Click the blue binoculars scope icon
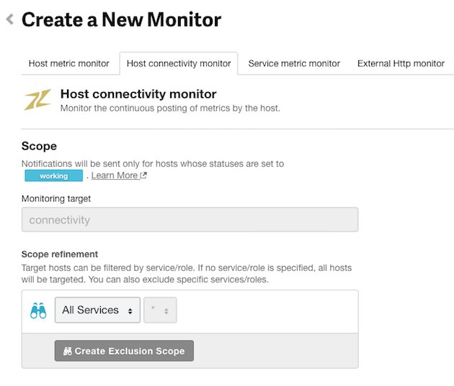The height and width of the screenshot is (386, 454). coord(38,311)
